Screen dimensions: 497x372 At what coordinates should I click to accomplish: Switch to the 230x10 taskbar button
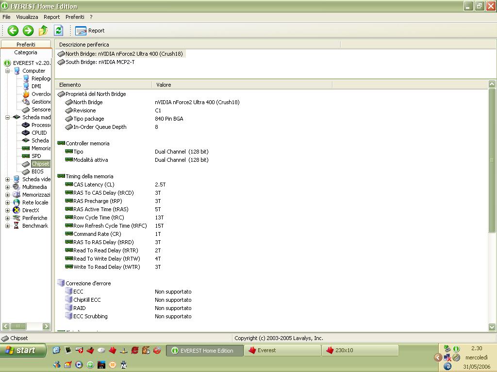[360, 351]
